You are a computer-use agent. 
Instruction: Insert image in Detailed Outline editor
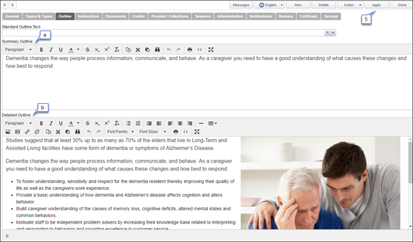tap(8, 132)
